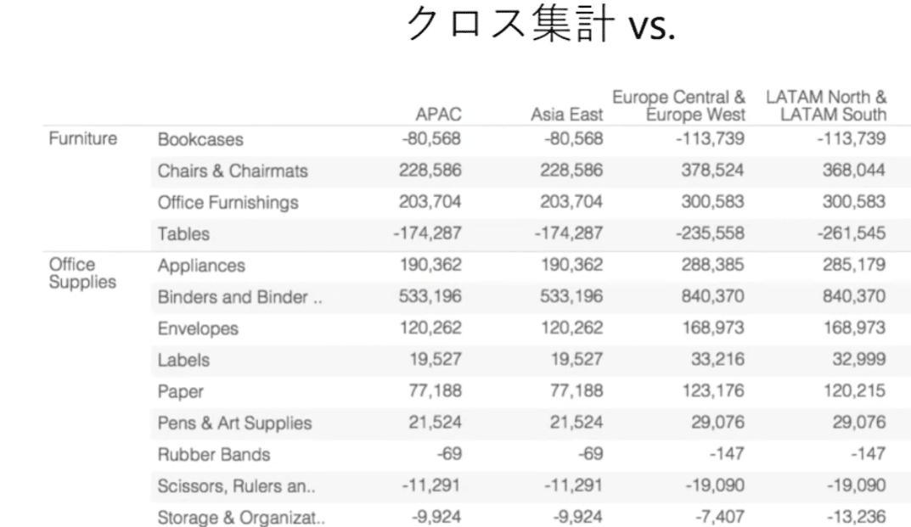Click Europe Central & Europe West header
Viewport: 911px width, 527px height.
pos(678,106)
